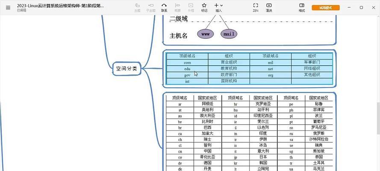This screenshot has height=171, width=380.
Task: Click the 韩国 cell
Action: point(263,163)
